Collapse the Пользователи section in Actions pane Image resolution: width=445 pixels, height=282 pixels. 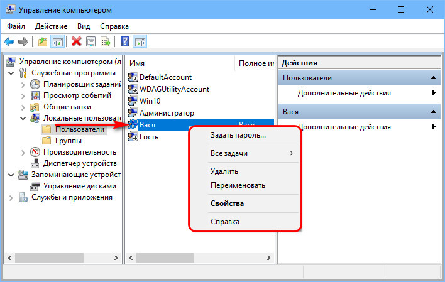[432, 78]
